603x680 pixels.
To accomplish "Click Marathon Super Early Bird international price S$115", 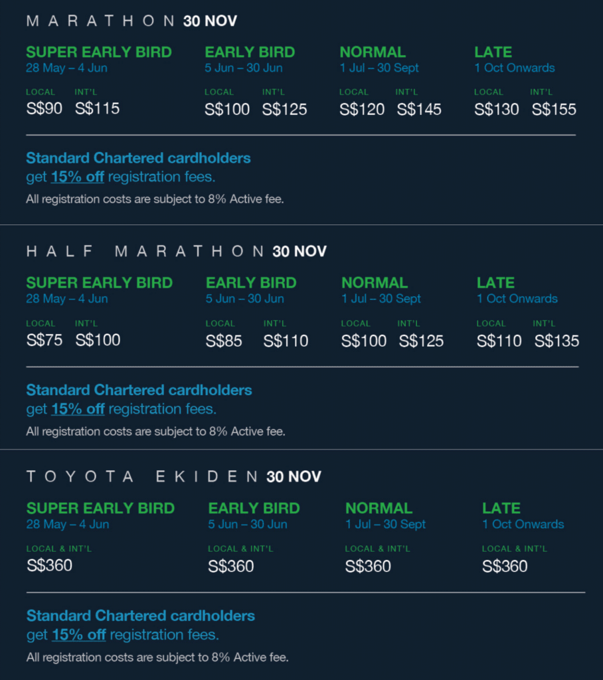I will pos(97,108).
